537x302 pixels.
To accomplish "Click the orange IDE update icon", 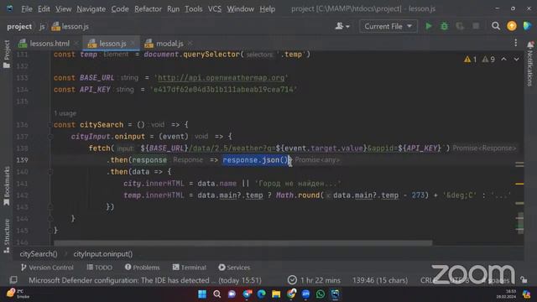I will [512, 26].
